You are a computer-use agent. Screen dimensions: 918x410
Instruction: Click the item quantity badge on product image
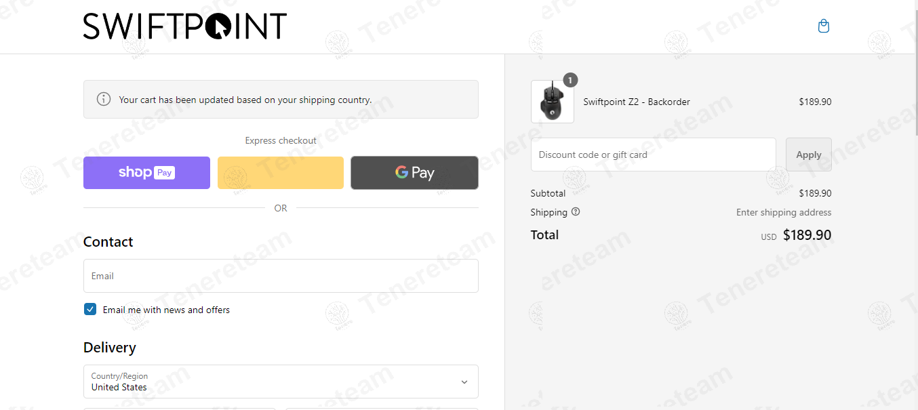570,81
